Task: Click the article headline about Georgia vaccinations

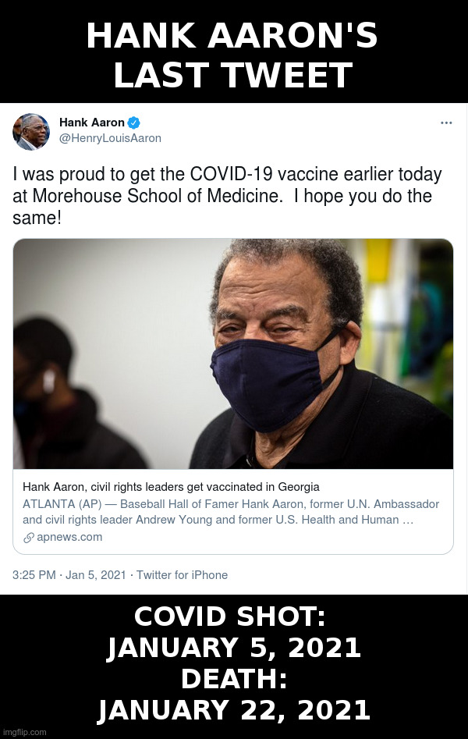Action: [171, 487]
